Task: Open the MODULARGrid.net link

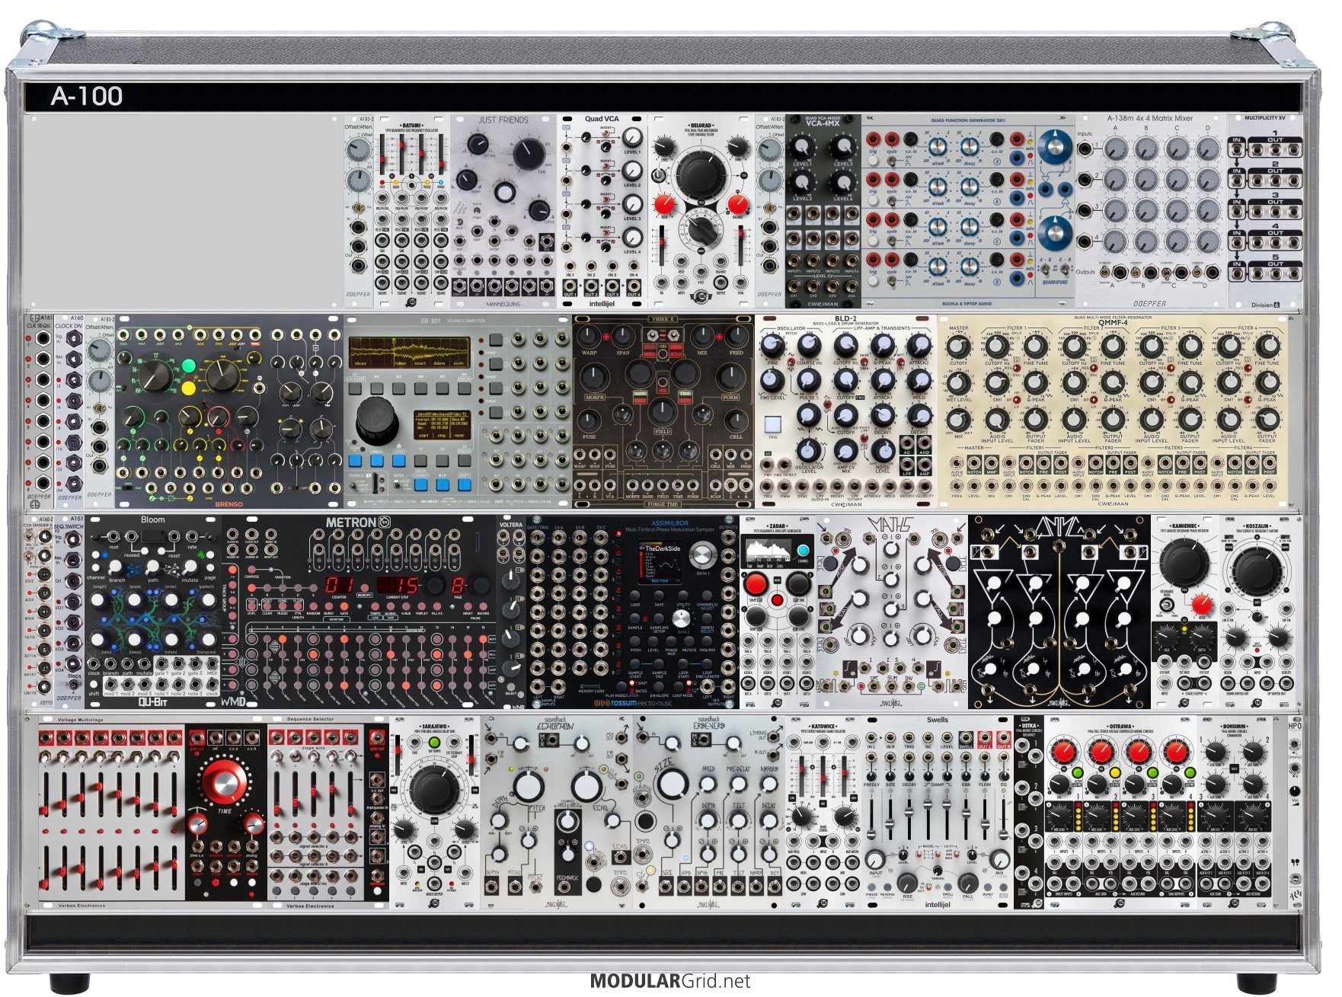Action: pyautogui.click(x=669, y=980)
